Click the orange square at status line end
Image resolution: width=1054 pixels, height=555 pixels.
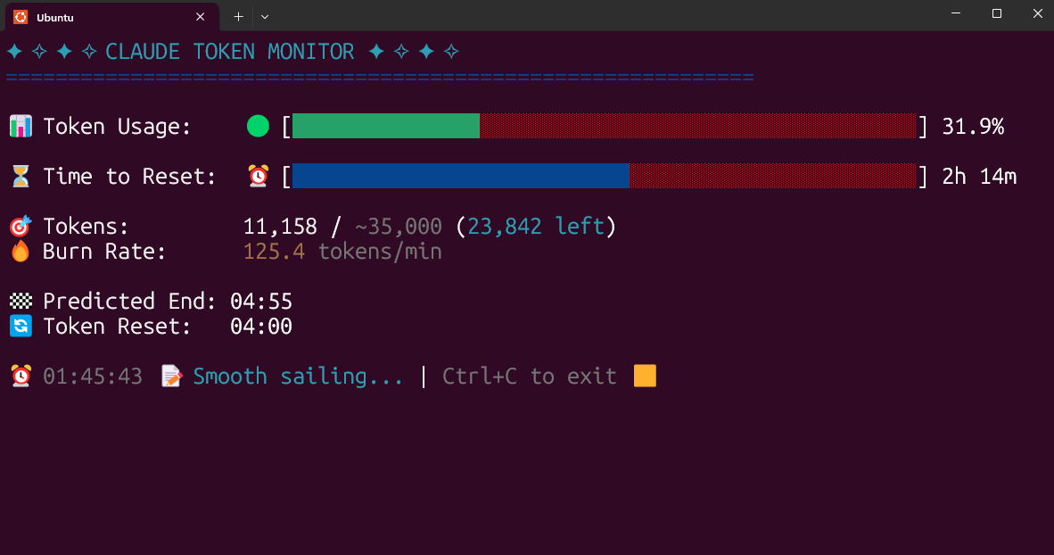(x=644, y=377)
